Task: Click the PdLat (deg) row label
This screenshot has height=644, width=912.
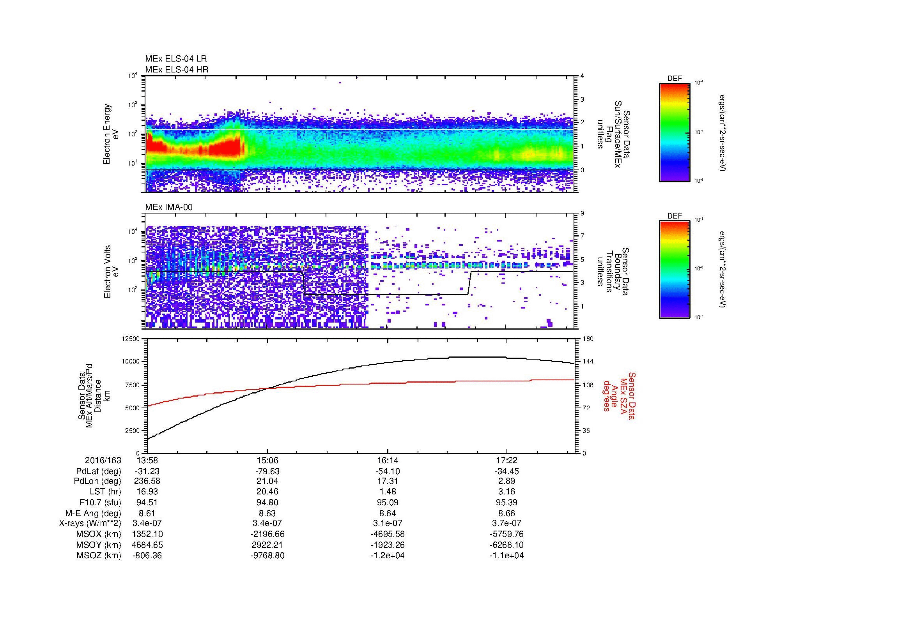Action: (99, 471)
